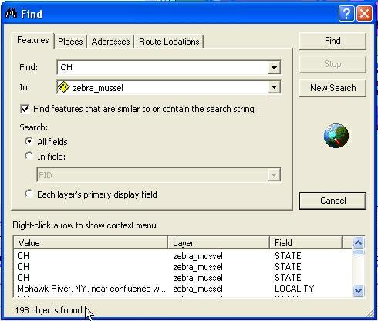This screenshot has width=378, height=321.
Task: Expand the Find text dropdown arrow
Action: (x=274, y=67)
